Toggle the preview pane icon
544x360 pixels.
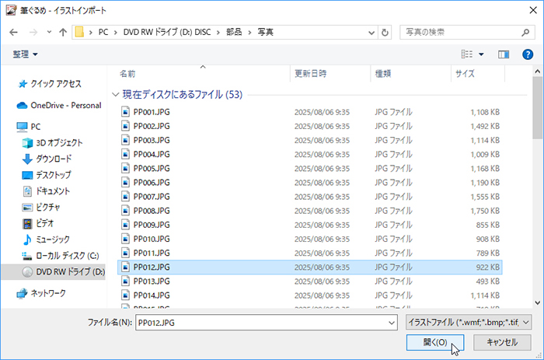pos(503,54)
